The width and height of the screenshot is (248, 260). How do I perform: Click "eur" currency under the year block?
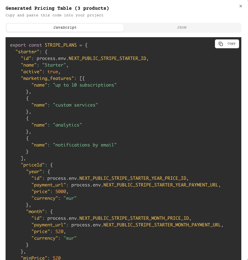click(70, 198)
